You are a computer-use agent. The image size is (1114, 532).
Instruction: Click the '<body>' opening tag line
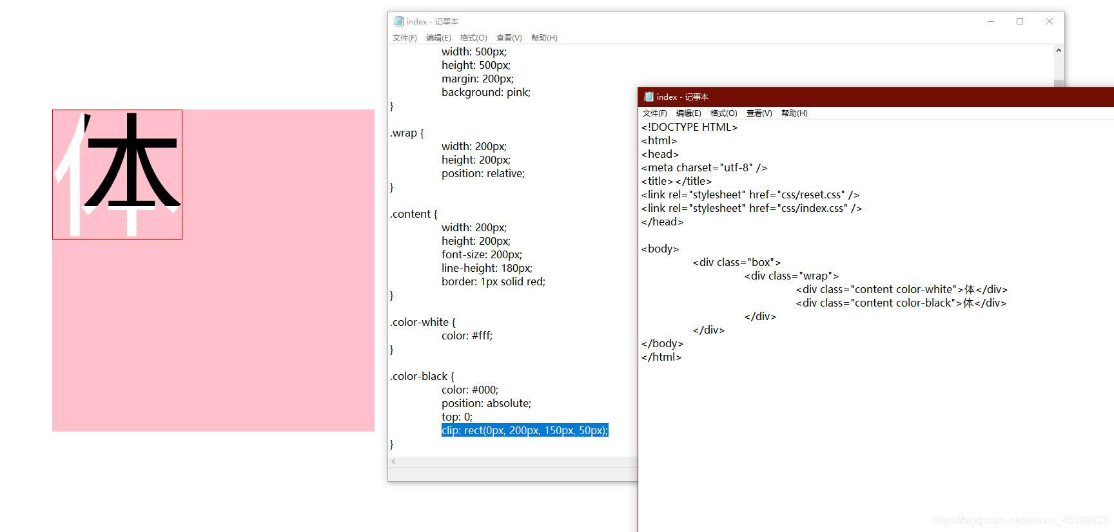pos(660,249)
